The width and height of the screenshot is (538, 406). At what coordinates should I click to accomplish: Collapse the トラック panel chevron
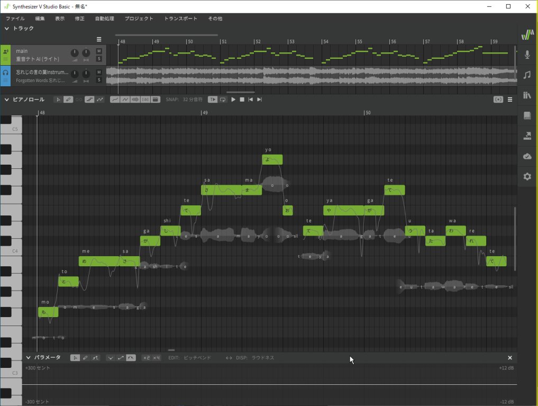(6, 29)
